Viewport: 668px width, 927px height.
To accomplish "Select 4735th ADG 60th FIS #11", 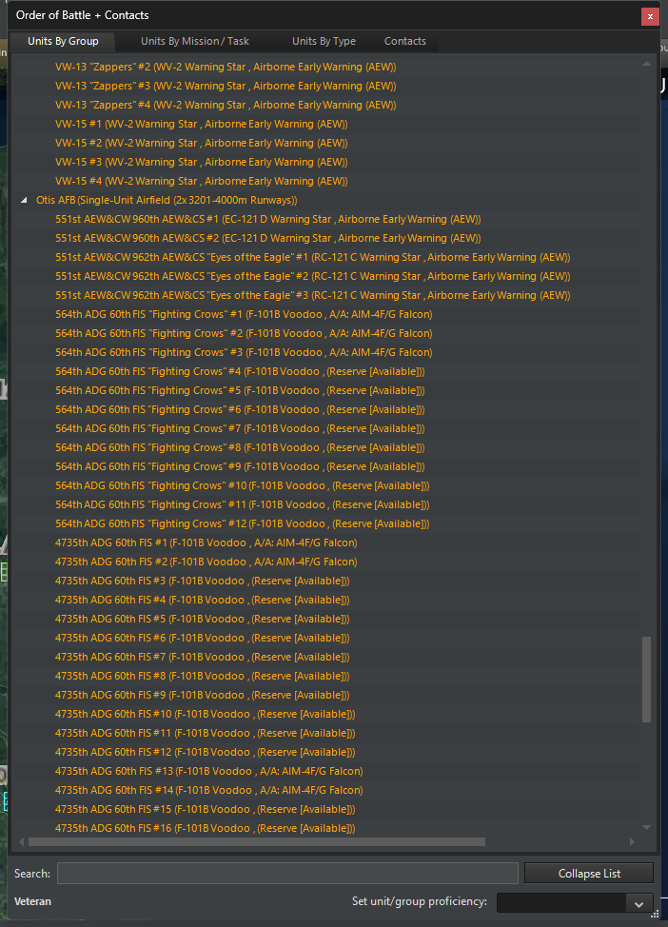I will 206,733.
